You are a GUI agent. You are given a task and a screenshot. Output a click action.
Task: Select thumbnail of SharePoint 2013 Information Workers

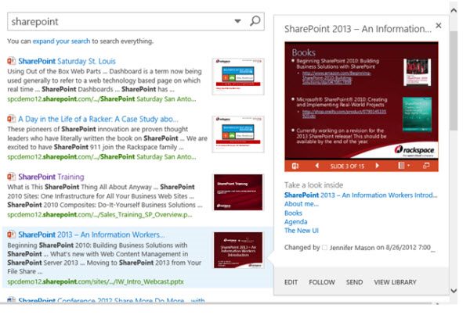[x=238, y=250]
